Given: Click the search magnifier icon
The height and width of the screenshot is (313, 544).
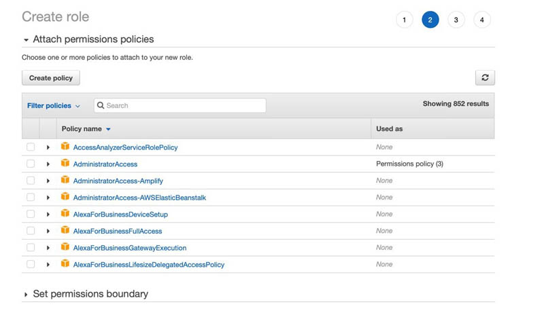Looking at the screenshot, I should (x=101, y=105).
